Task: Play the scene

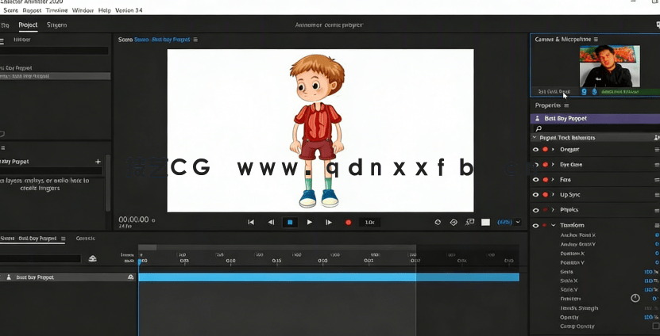Action: 310,222
